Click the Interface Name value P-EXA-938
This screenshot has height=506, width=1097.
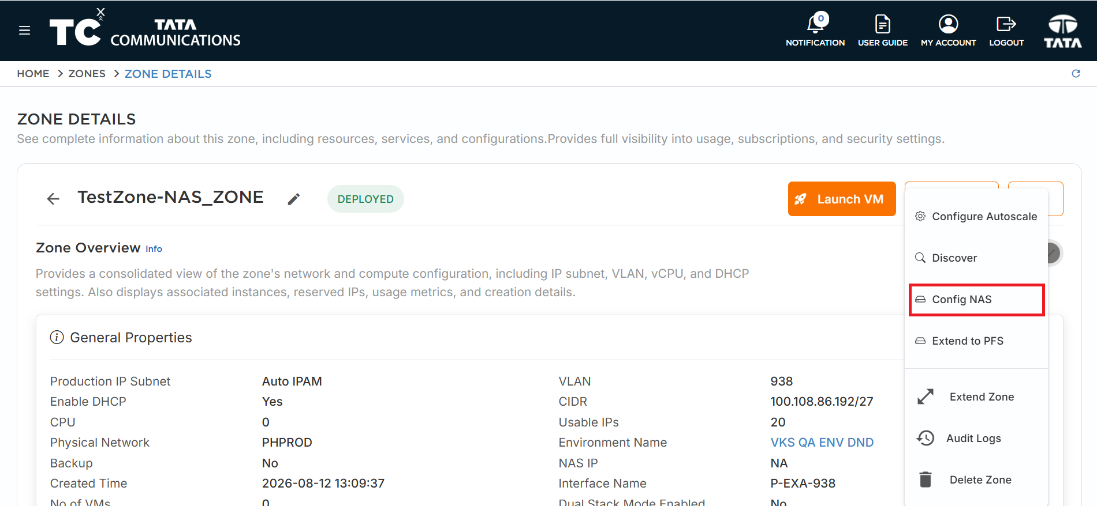pos(803,483)
